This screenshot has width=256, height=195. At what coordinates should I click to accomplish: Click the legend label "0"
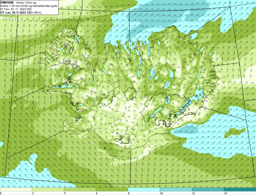coord(1,193)
